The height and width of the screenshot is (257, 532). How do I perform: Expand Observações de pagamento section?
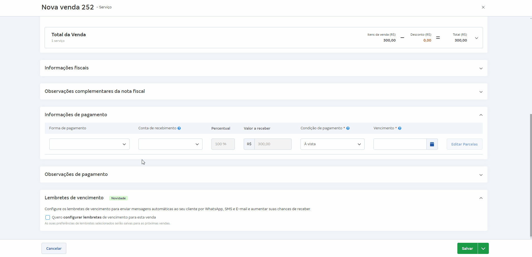click(x=481, y=175)
